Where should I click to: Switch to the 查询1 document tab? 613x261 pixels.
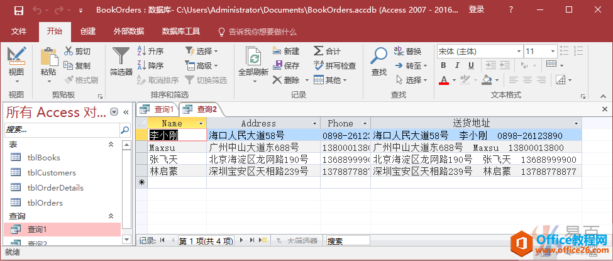pos(157,109)
